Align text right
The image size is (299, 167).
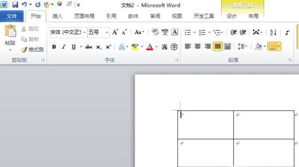coord(207,46)
